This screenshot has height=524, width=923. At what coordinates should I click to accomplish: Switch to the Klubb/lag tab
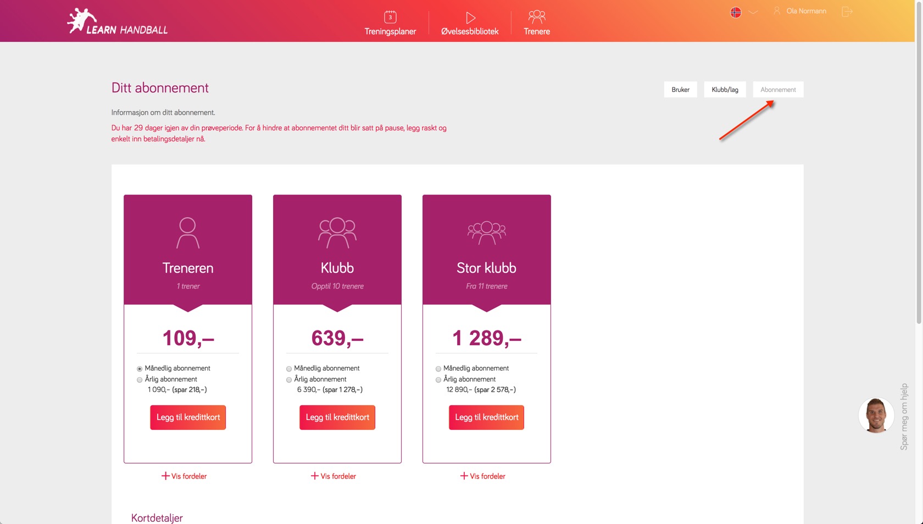[x=725, y=90]
